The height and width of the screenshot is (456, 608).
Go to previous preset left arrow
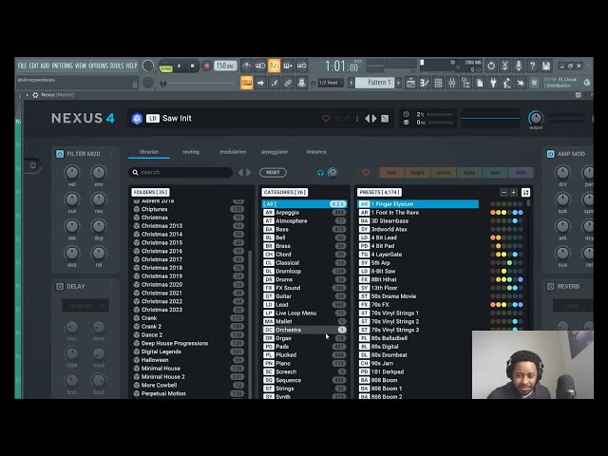368,118
